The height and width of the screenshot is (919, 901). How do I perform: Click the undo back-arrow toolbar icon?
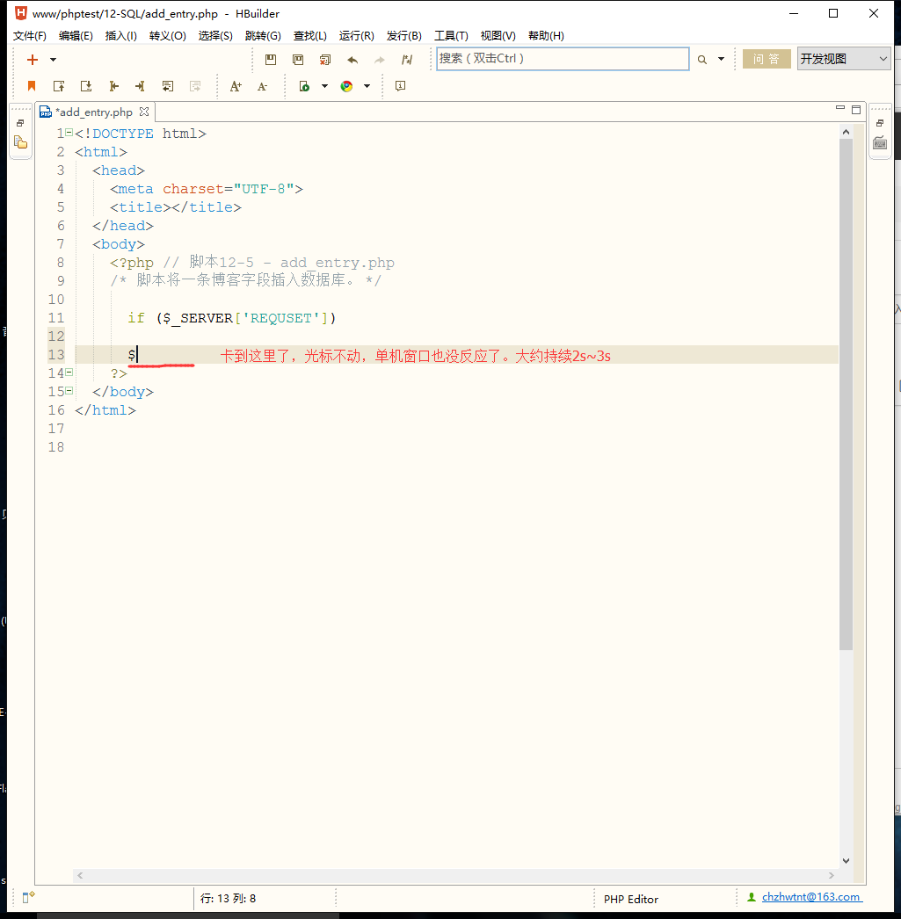352,60
